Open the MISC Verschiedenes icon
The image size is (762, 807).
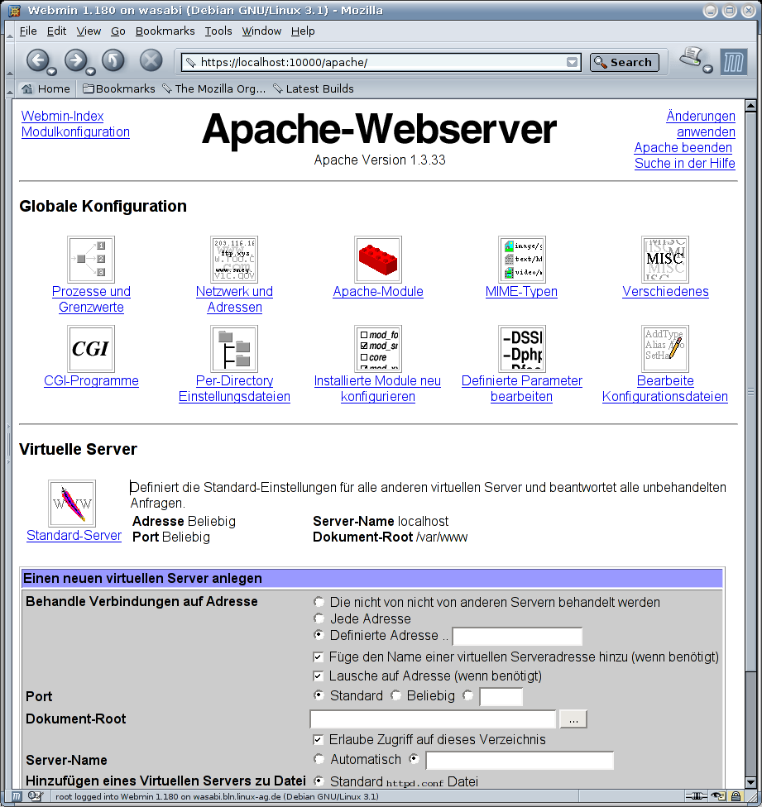(x=665, y=260)
